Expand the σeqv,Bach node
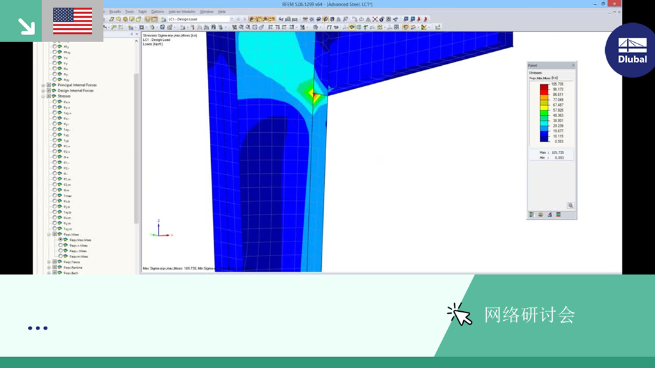Screen dimensions: 655x368 click(49, 273)
